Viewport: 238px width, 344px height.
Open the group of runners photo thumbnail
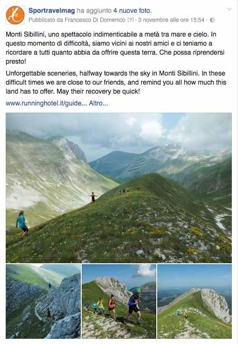[x=119, y=301]
